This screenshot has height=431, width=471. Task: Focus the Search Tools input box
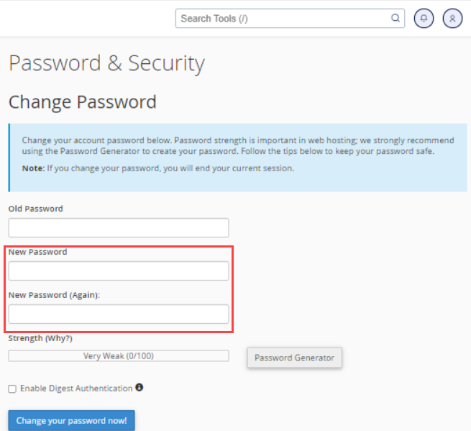point(280,19)
